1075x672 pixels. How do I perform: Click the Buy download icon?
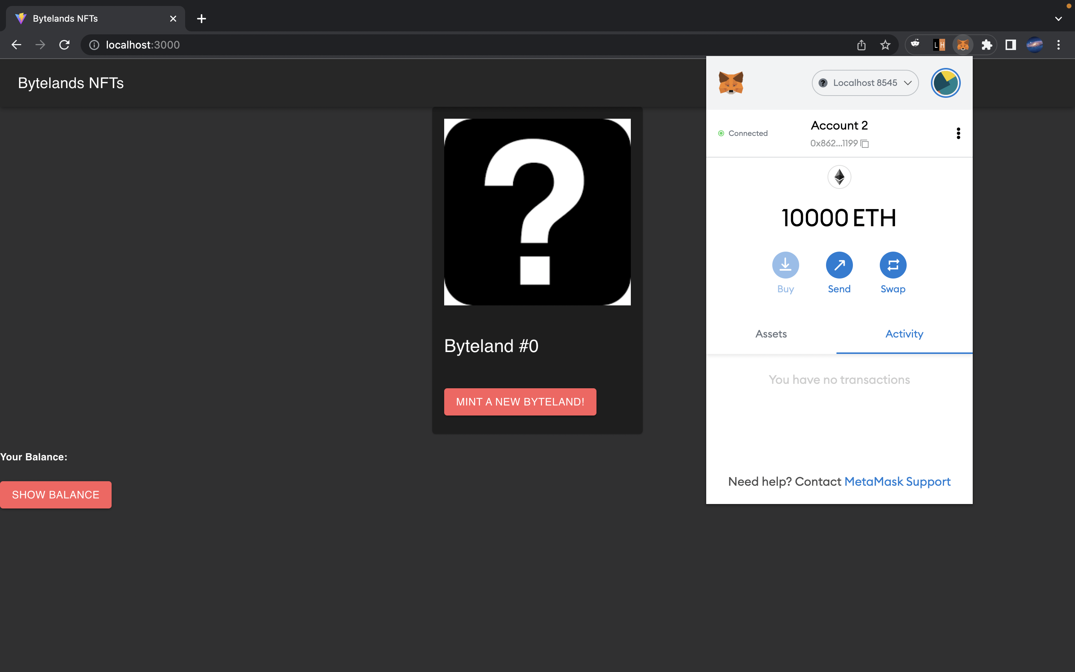785,265
